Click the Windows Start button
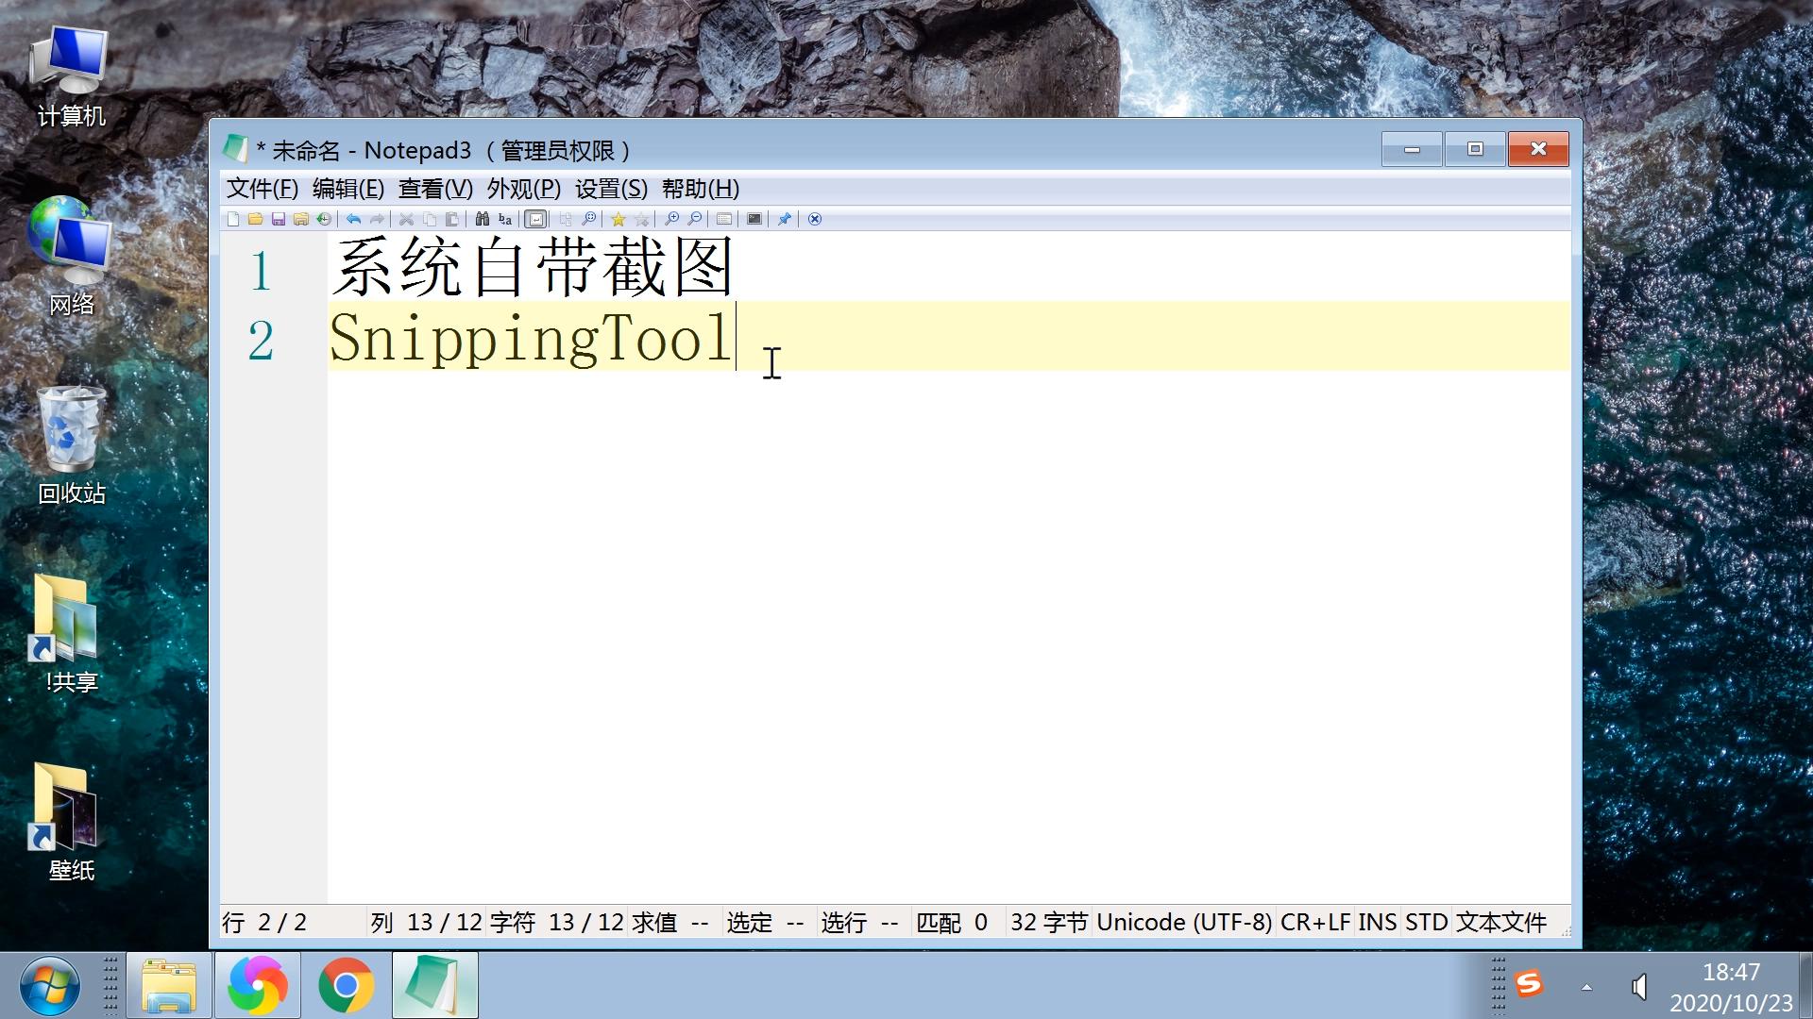Image resolution: width=1813 pixels, height=1019 pixels. coord(49,986)
